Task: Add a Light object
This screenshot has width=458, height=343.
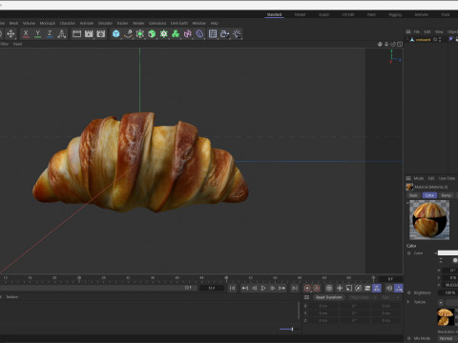Action: 237,33
